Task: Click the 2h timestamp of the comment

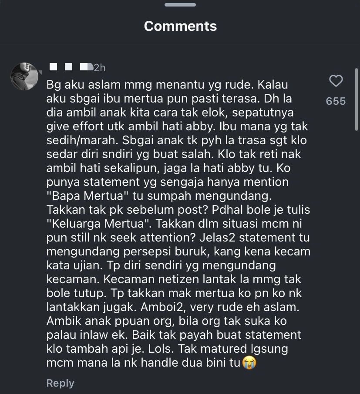Action: [x=99, y=68]
